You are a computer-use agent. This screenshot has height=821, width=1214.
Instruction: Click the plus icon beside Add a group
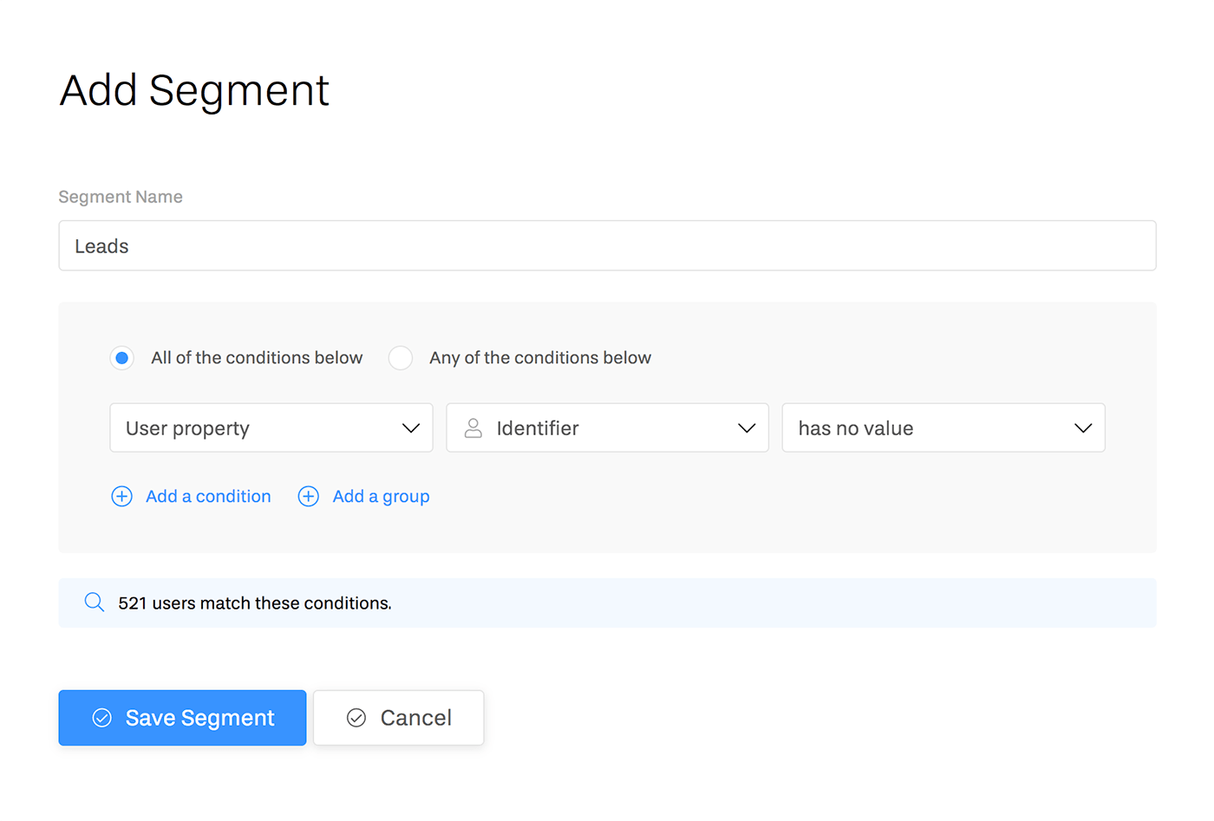tap(308, 496)
